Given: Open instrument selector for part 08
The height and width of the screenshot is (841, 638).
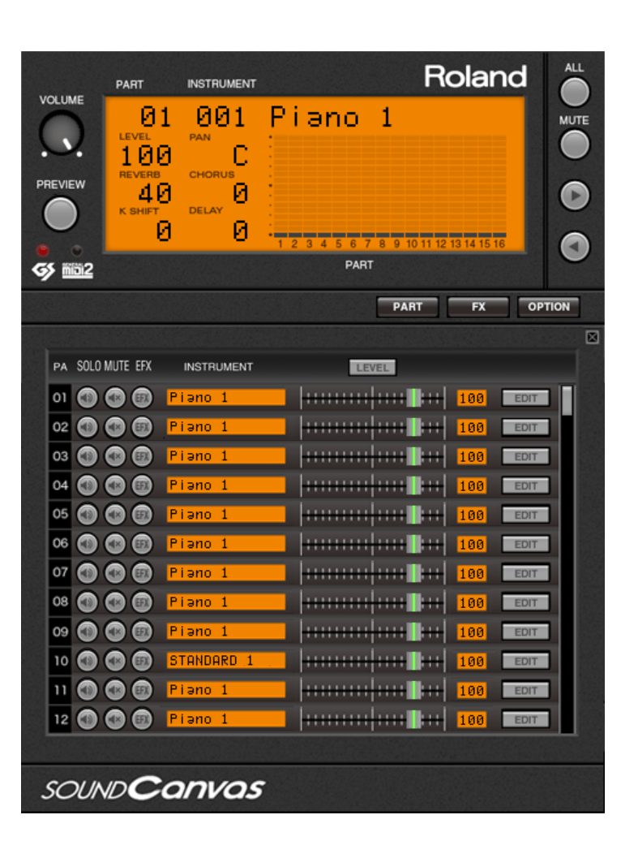Looking at the screenshot, I should 225,602.
